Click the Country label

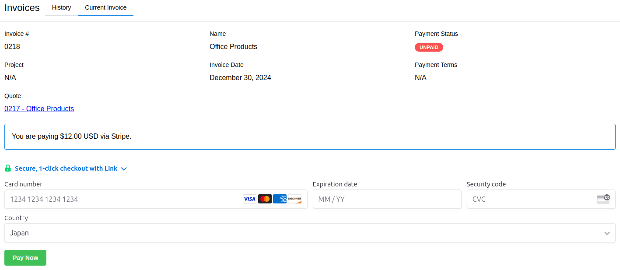(x=16, y=218)
